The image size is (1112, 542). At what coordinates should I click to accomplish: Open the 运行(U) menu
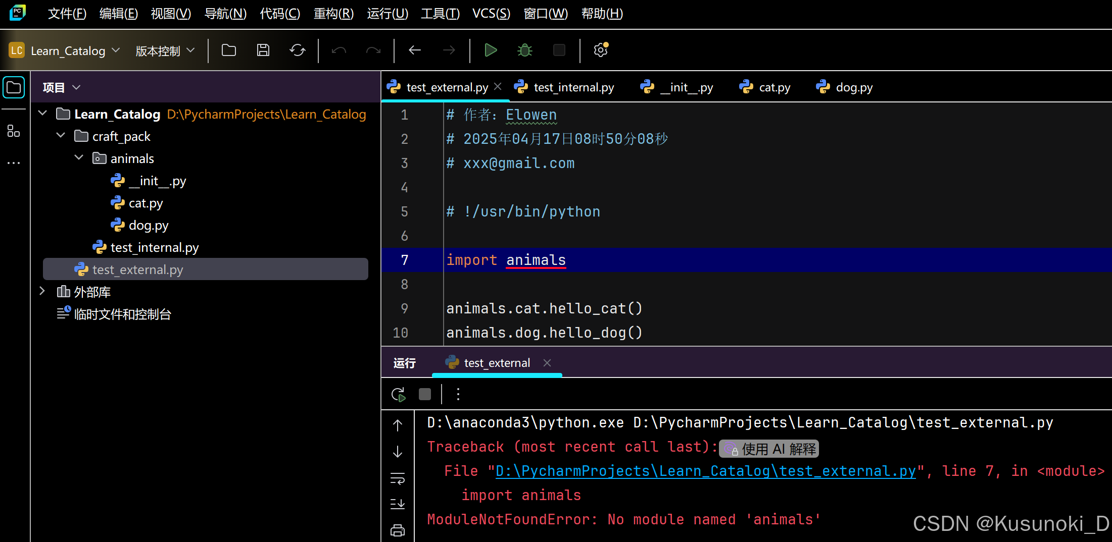(388, 14)
